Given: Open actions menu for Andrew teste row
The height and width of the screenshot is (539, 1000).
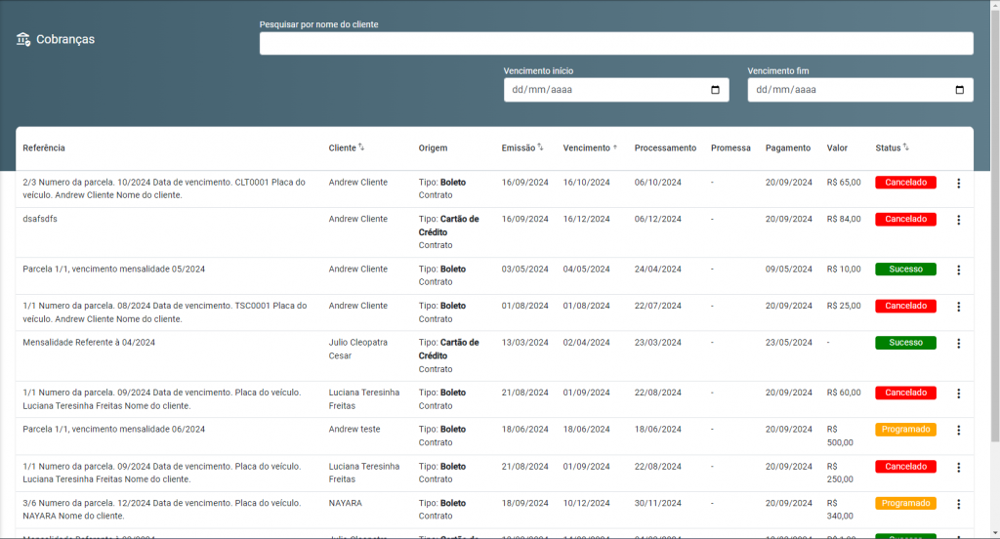Looking at the screenshot, I should (959, 430).
